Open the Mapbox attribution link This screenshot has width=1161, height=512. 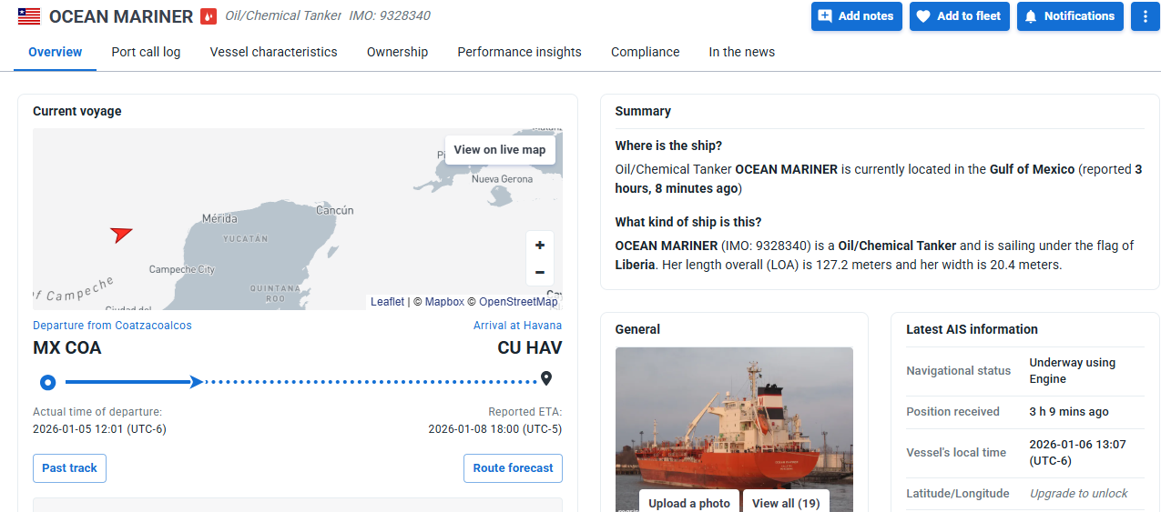coord(444,302)
